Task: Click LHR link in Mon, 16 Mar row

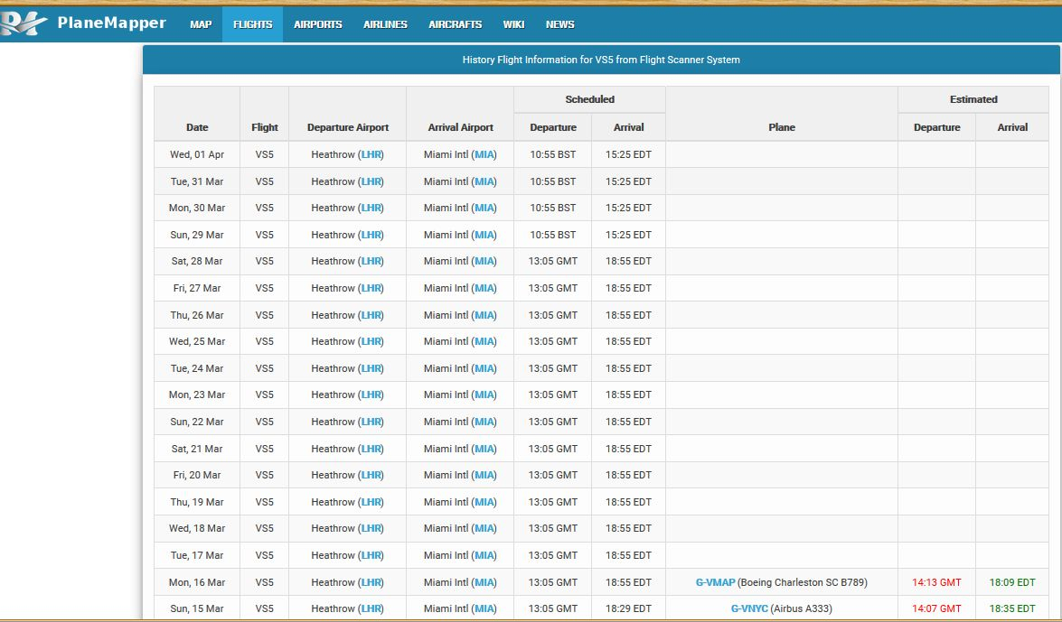Action: [x=371, y=582]
